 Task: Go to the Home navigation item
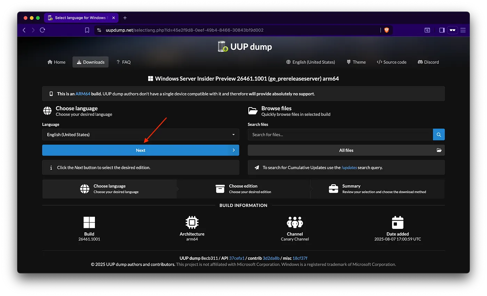(56, 62)
